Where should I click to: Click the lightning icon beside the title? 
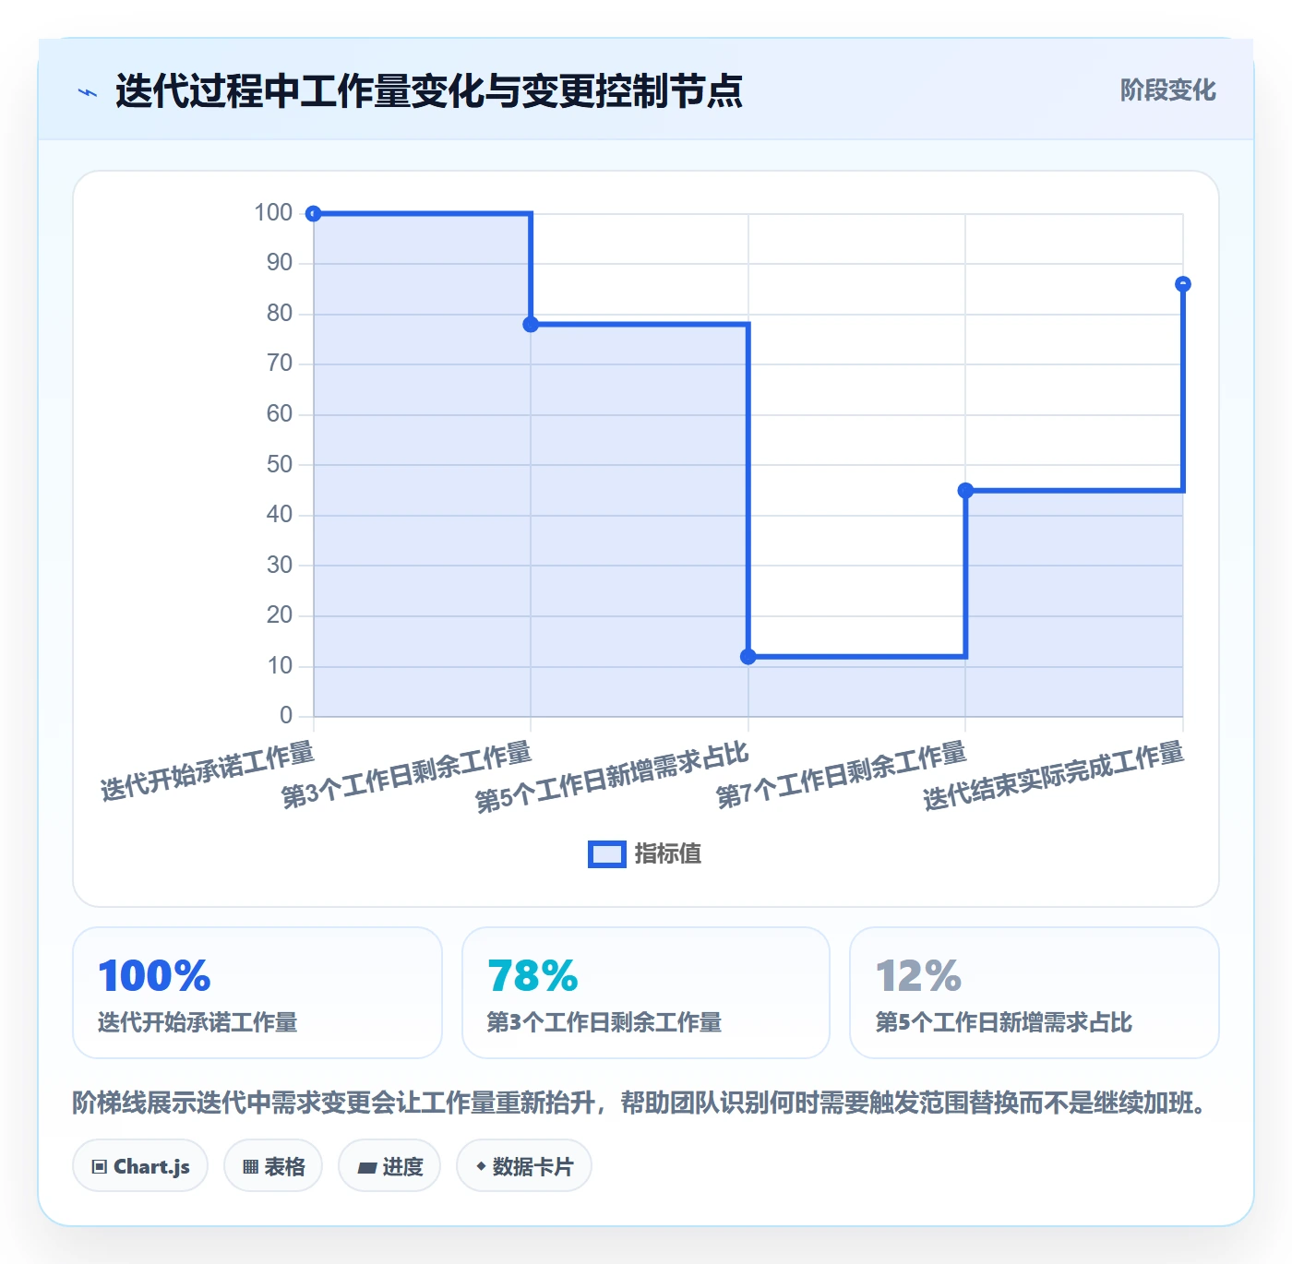[x=88, y=92]
